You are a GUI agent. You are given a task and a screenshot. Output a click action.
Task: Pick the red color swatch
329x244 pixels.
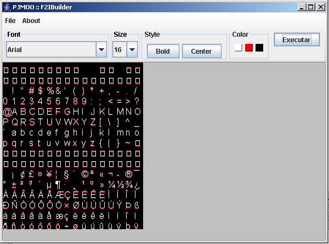tap(249, 48)
